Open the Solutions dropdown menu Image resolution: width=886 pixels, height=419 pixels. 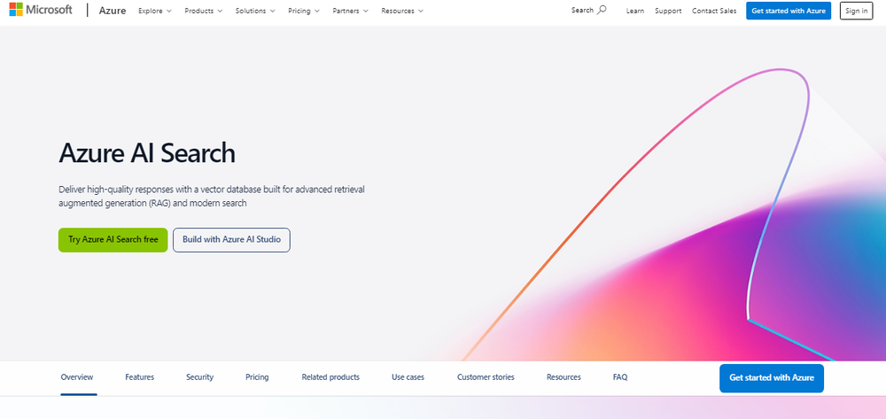coord(255,11)
